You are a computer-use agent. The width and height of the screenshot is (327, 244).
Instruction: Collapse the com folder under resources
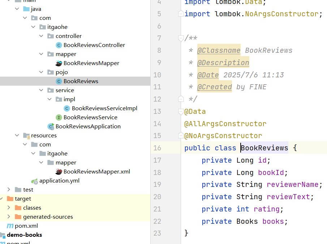(25, 144)
